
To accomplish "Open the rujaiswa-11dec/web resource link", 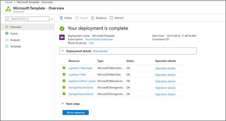I will (x=80, y=68).
